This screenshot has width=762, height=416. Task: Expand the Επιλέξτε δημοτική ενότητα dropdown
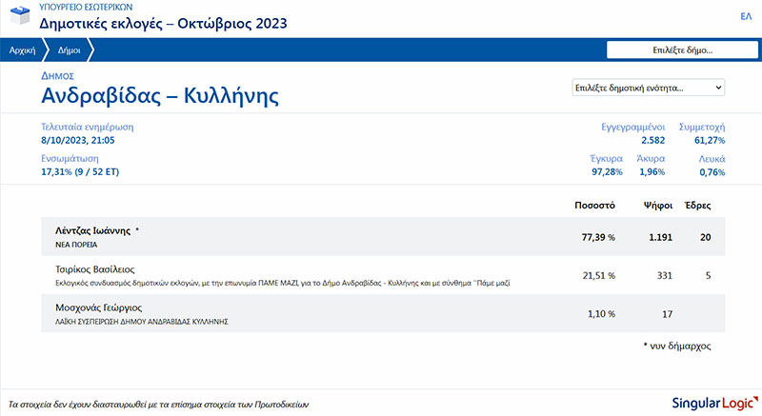[648, 88]
